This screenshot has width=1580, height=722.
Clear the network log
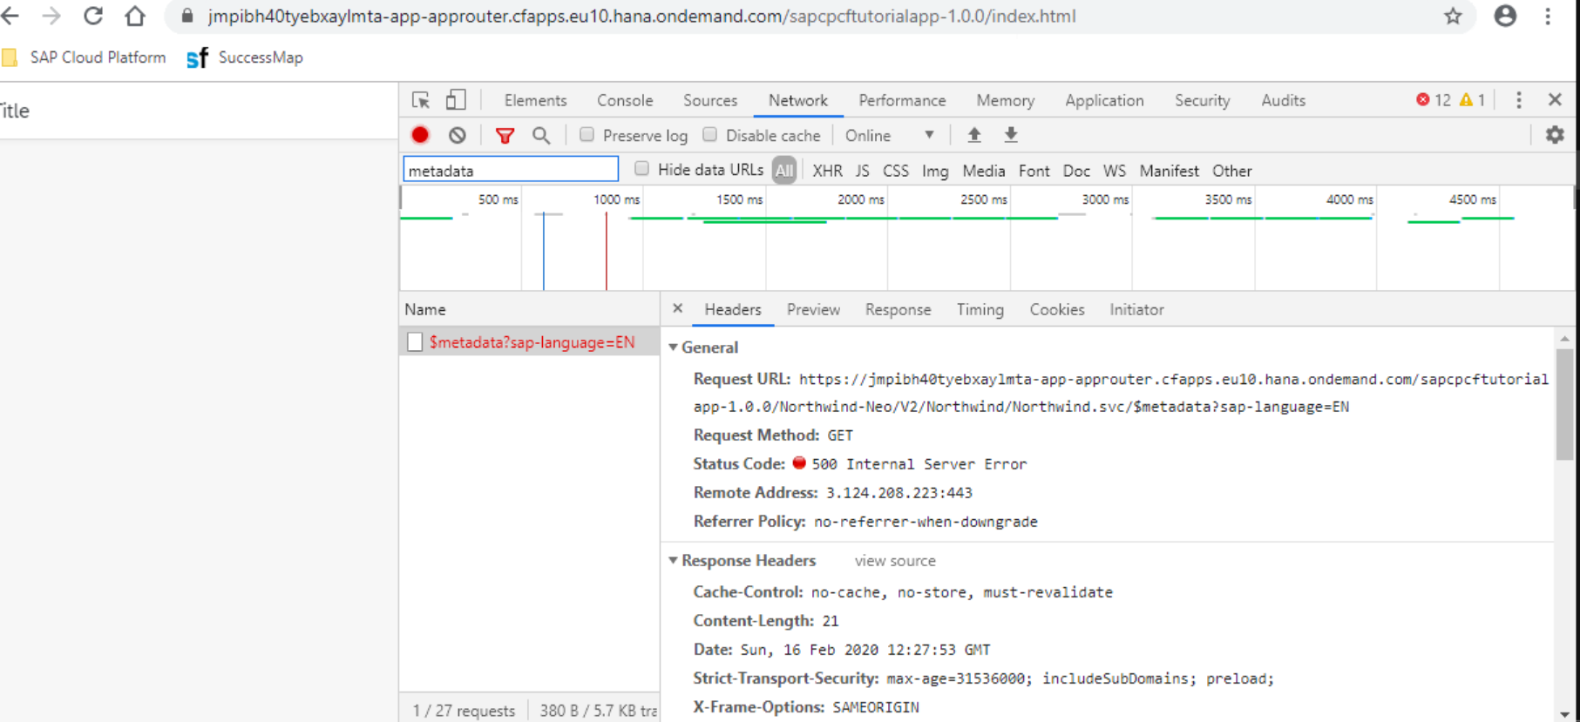(458, 135)
